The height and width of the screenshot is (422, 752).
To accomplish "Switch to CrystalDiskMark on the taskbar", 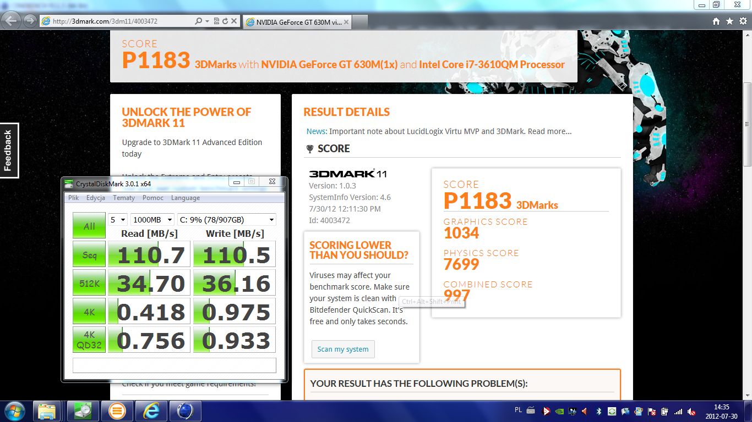I will [x=83, y=411].
